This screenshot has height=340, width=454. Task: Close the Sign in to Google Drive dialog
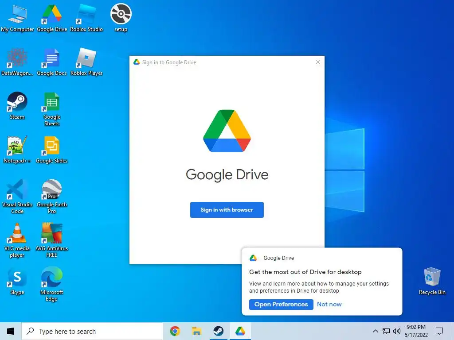[317, 62]
